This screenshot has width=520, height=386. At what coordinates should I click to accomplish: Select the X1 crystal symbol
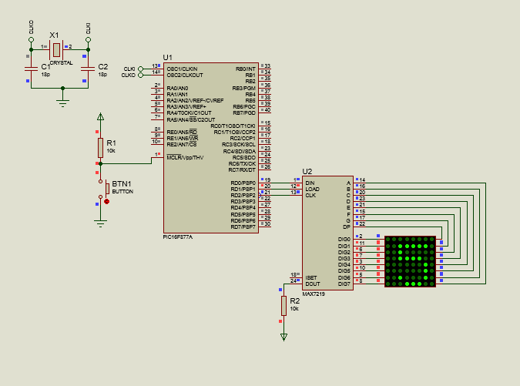pyautogui.click(x=56, y=50)
